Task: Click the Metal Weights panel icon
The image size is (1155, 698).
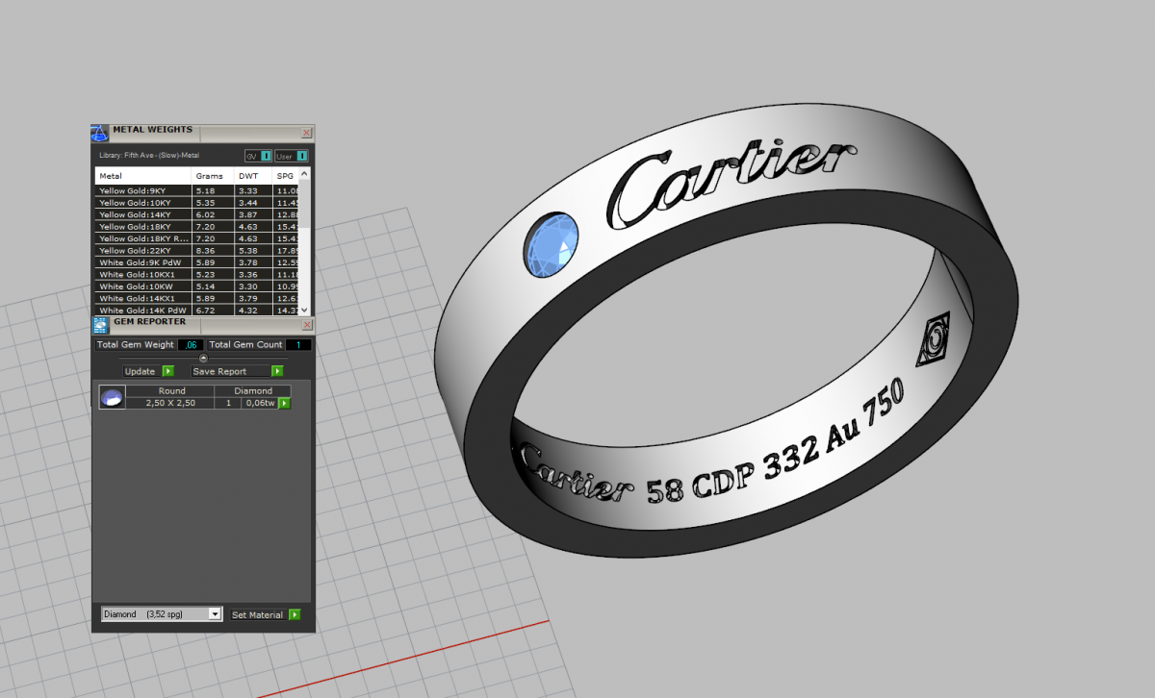Action: [x=100, y=134]
